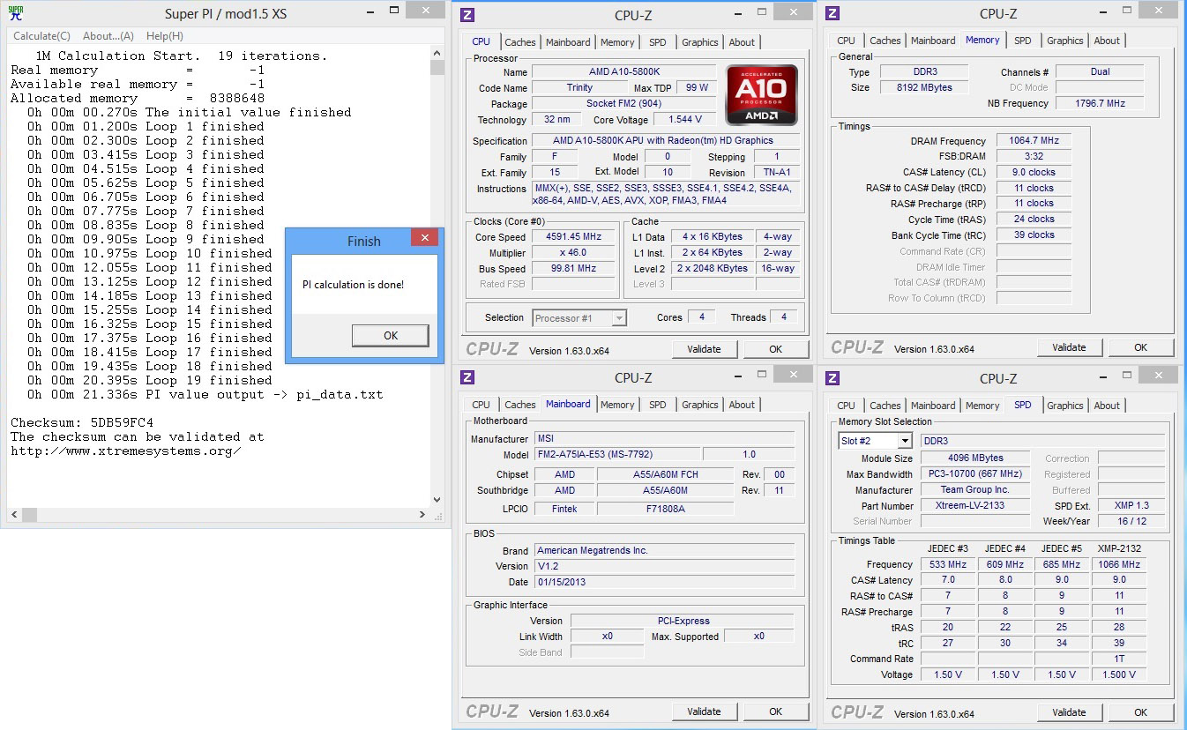
Task: Select CPU tab in the Mainboard tab window
Action: 481,405
